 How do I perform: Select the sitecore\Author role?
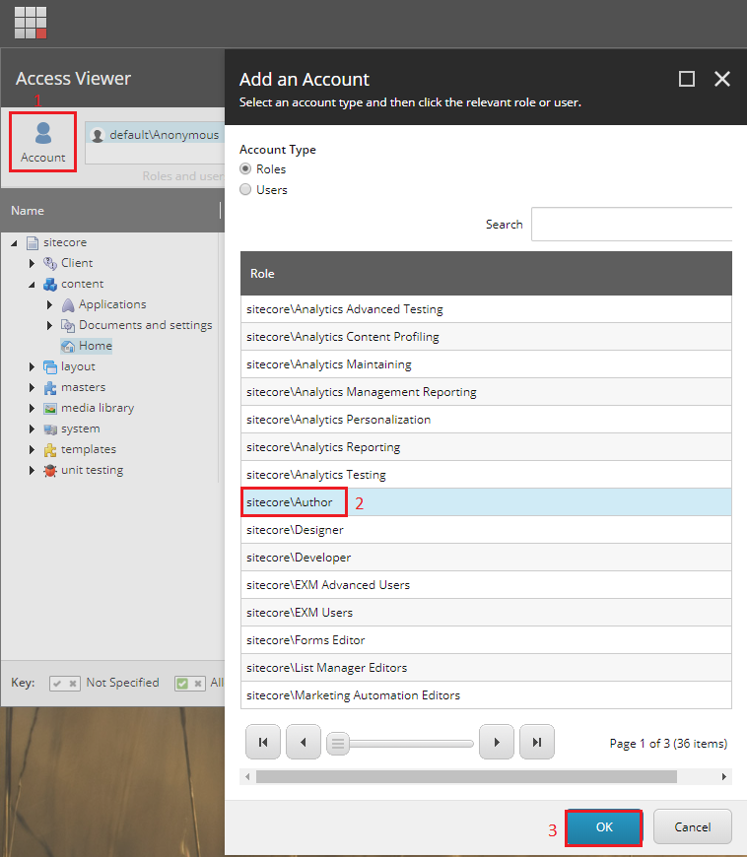click(x=486, y=502)
